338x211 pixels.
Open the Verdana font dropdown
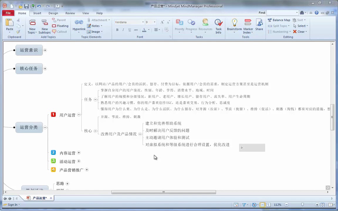(143, 22)
